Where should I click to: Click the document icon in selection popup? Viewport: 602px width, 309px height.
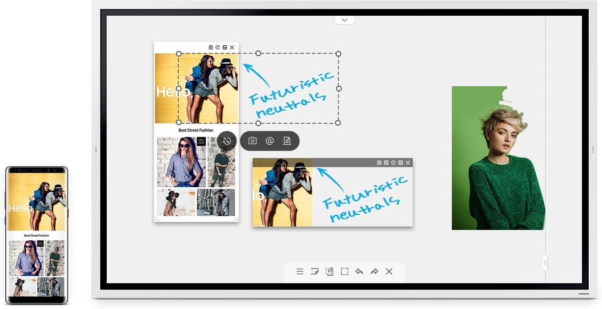[287, 141]
